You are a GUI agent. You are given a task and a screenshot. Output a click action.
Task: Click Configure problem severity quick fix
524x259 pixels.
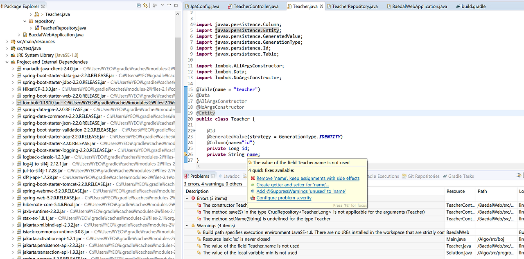284,198
